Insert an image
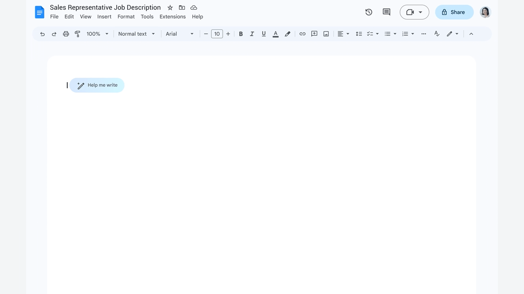The height and width of the screenshot is (294, 524). point(326,34)
